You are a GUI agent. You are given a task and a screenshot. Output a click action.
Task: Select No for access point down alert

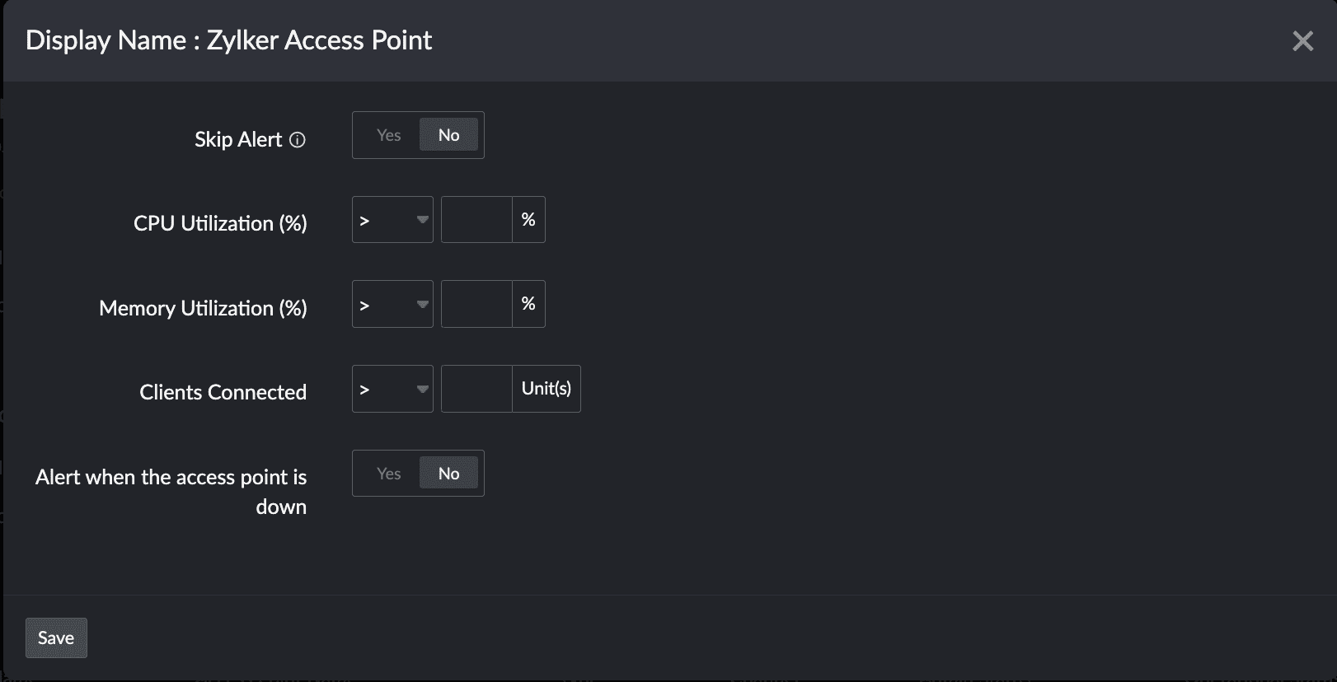coord(448,474)
